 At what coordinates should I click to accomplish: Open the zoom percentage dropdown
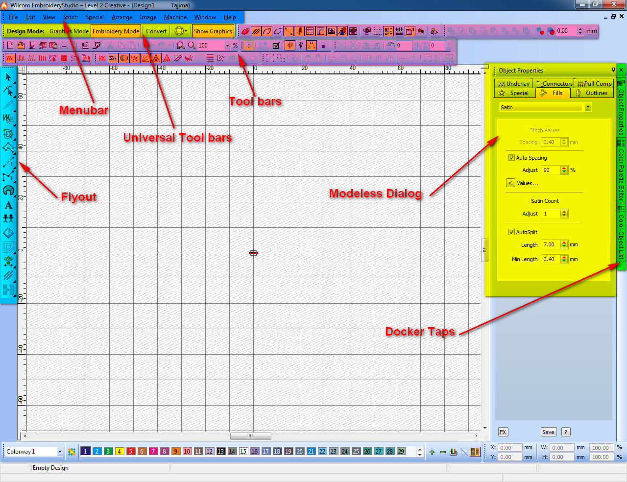pyautogui.click(x=227, y=46)
